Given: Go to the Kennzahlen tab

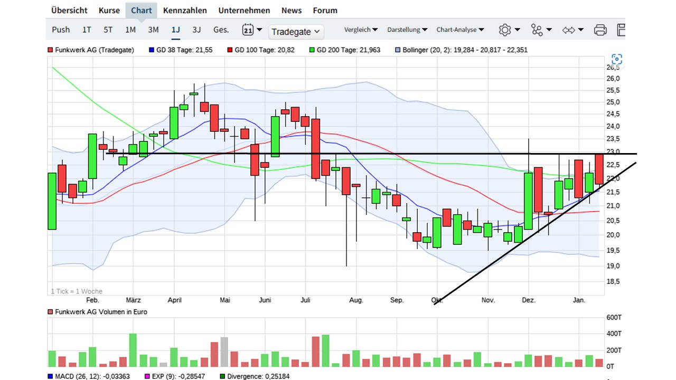Looking at the screenshot, I should coord(185,11).
